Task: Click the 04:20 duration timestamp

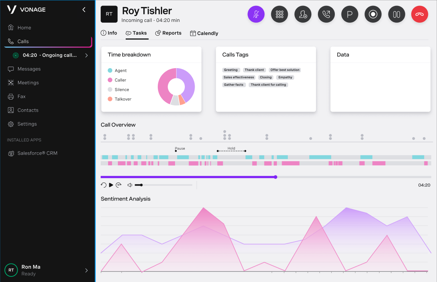Action: (424, 185)
